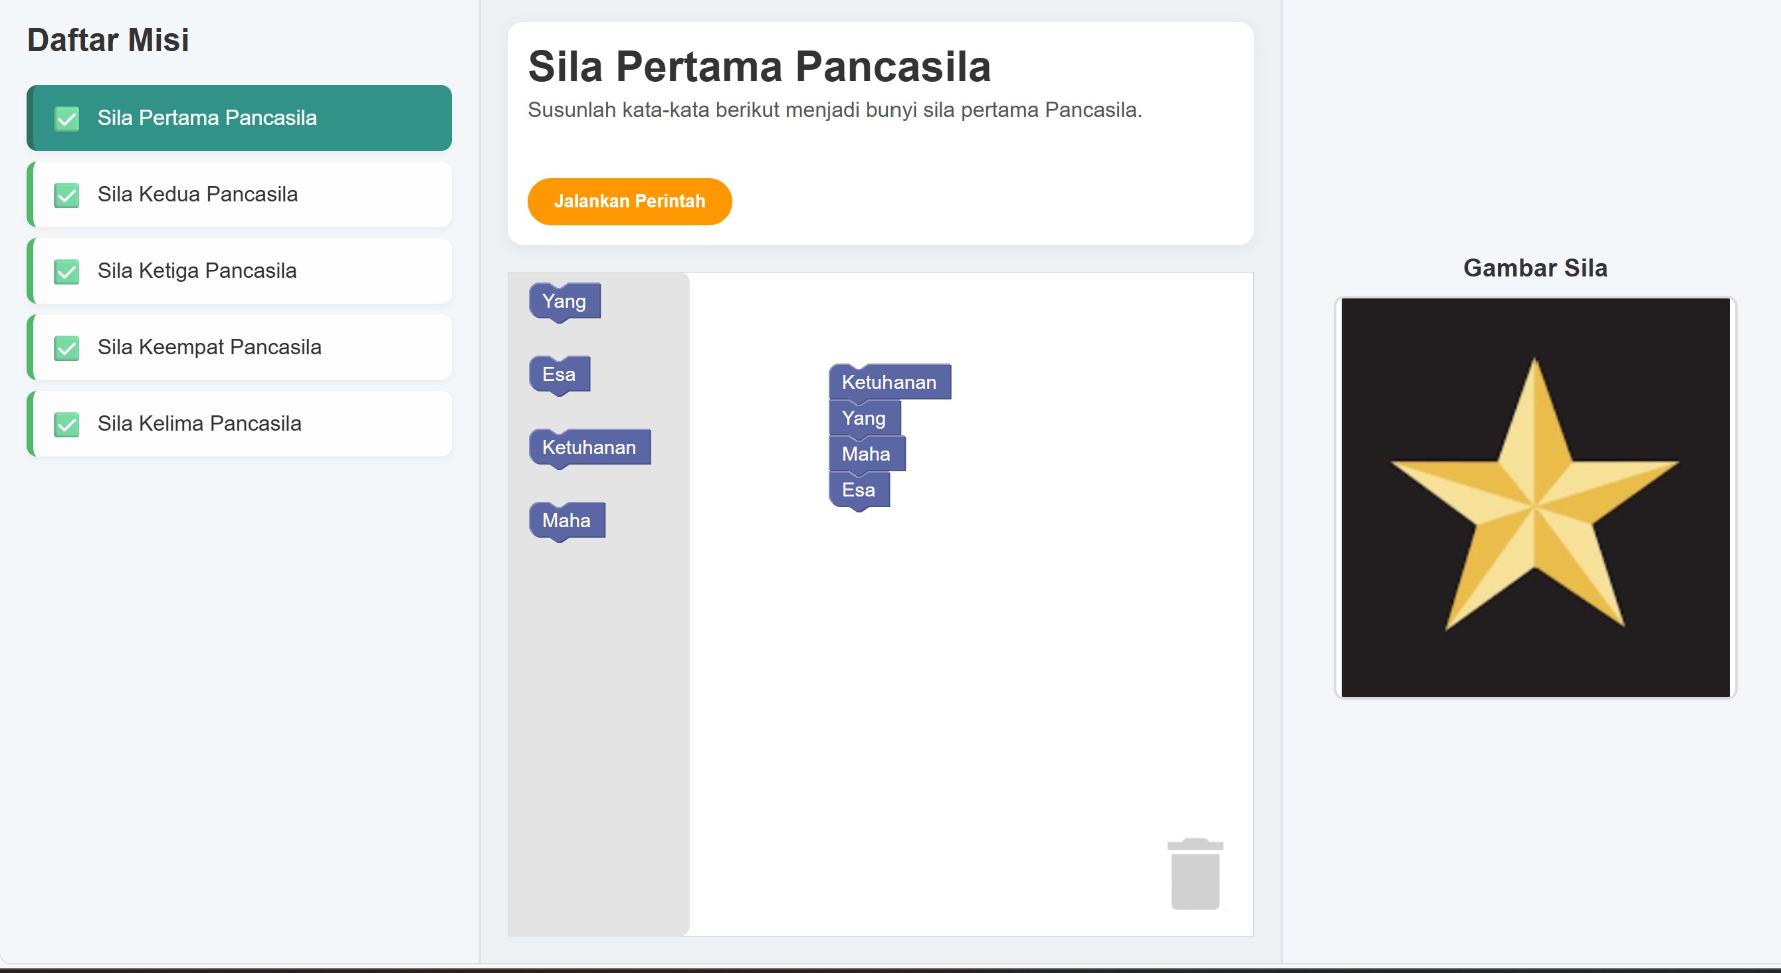The width and height of the screenshot is (1781, 973).
Task: Click the Yang block in the workspace stack
Action: [x=863, y=419]
